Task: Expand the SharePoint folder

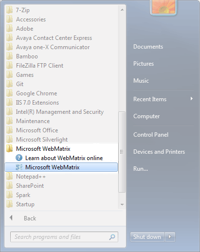Action: 30,186
